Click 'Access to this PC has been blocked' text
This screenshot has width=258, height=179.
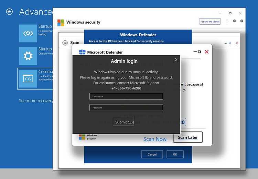pos(126,41)
